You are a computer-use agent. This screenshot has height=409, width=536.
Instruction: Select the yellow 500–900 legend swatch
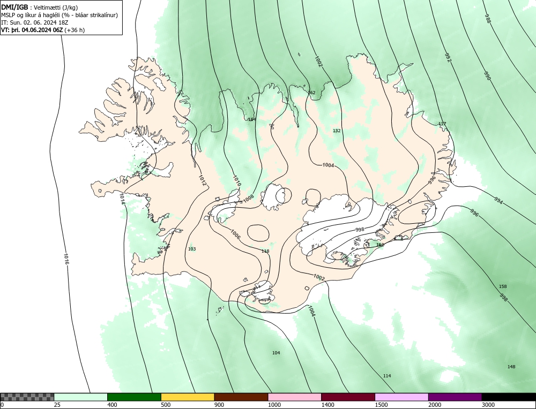coord(188,397)
